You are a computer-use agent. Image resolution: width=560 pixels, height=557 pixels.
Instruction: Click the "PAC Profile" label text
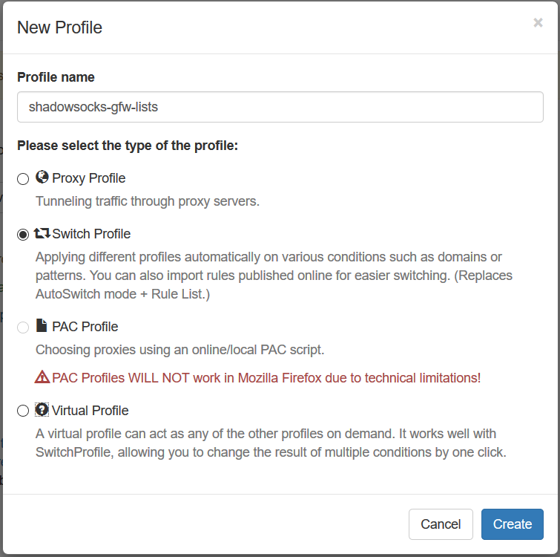pos(85,327)
